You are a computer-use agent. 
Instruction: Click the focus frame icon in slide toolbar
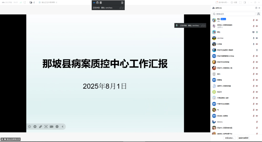point(46,126)
